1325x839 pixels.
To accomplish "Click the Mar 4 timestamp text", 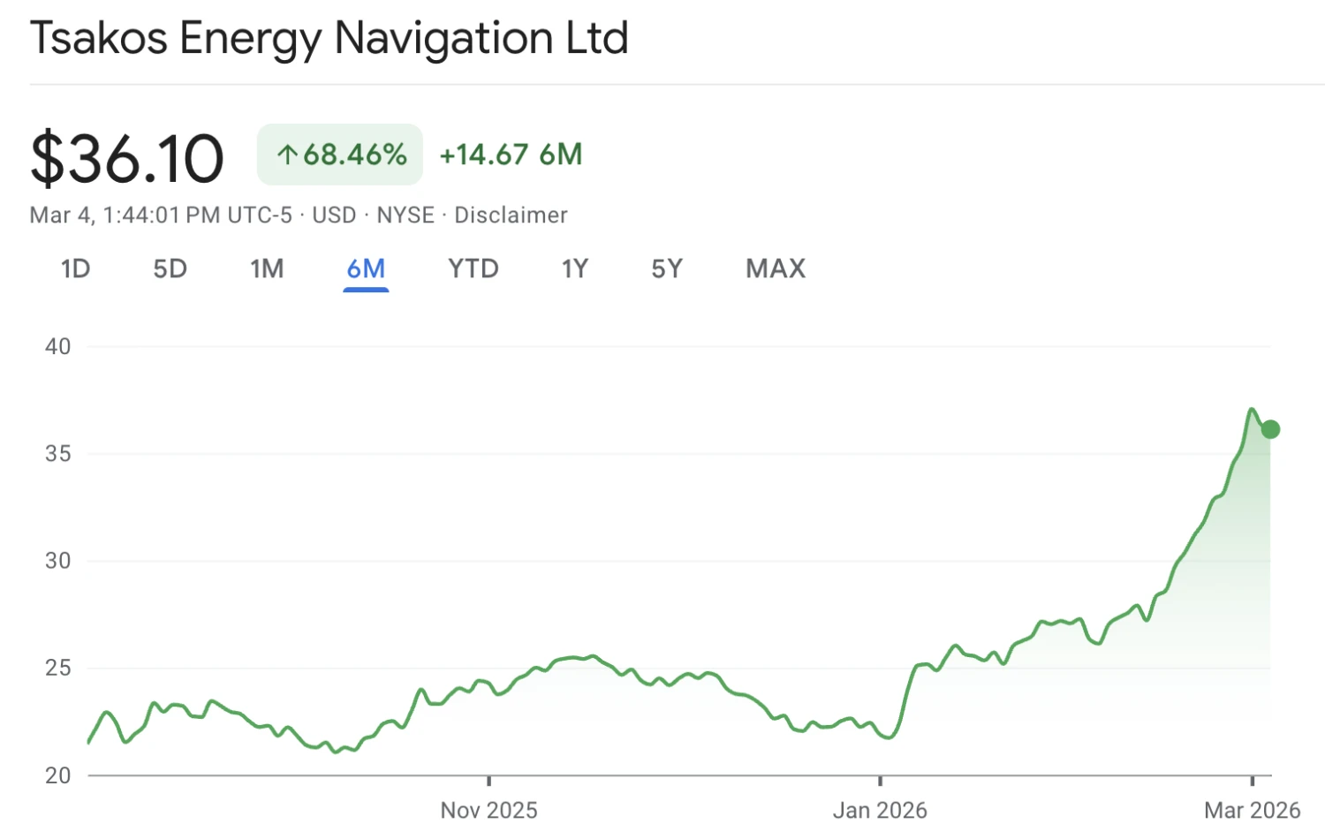I will pyautogui.click(x=161, y=215).
